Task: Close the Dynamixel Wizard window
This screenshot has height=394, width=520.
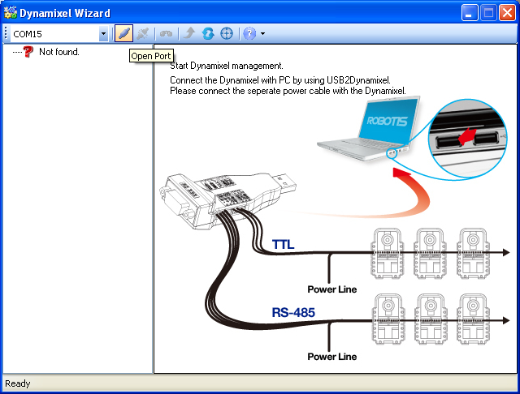Action: tap(507, 13)
